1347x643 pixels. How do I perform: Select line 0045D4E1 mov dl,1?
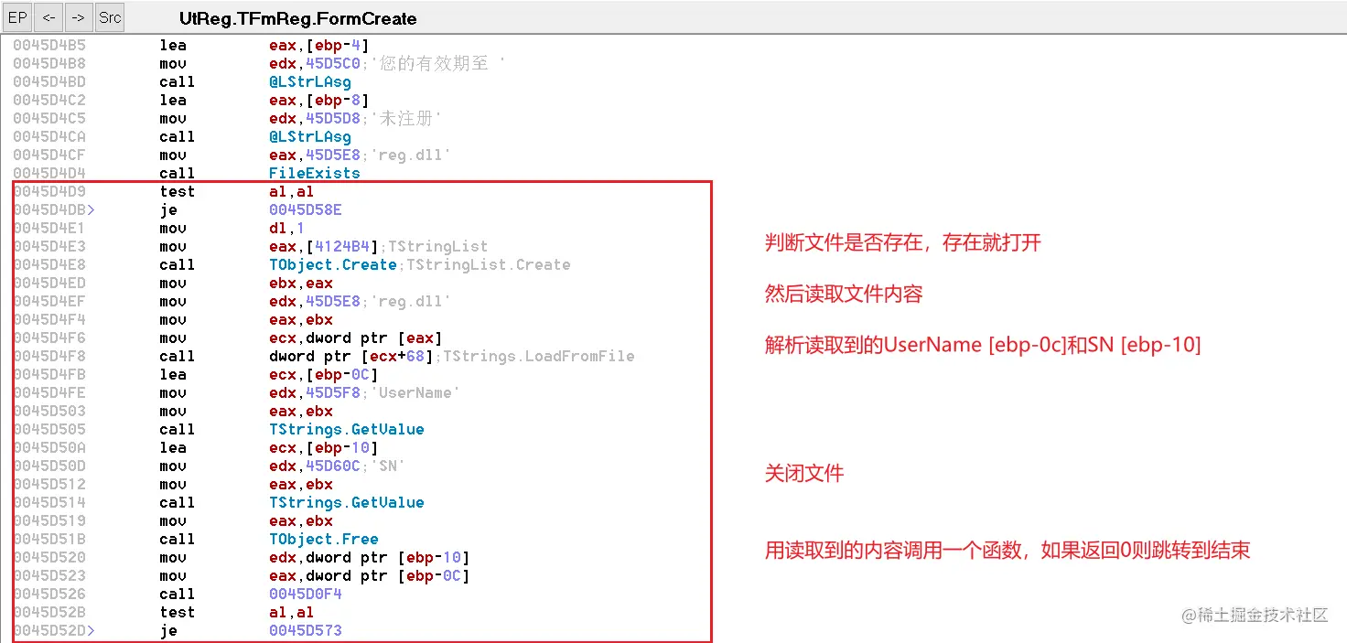tap(157, 228)
